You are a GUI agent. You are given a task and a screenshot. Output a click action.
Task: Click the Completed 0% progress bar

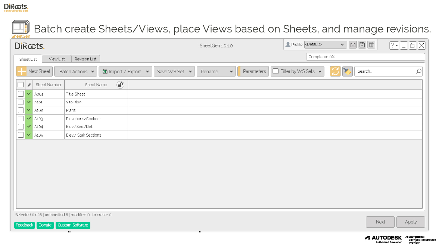(x=365, y=57)
